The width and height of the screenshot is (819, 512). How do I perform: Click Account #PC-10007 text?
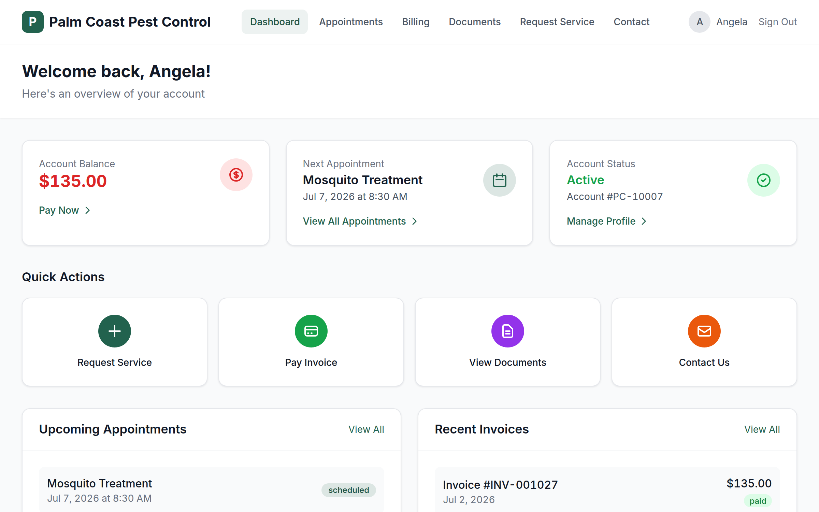coord(615,197)
